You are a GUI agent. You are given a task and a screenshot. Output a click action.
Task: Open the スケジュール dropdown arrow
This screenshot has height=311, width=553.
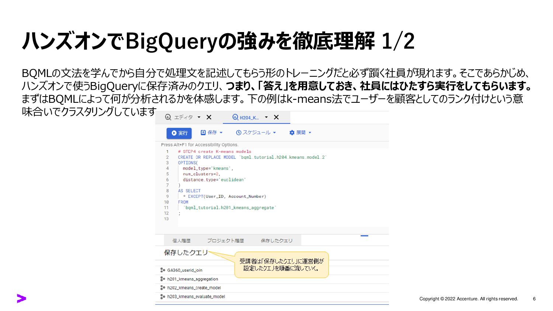tap(274, 133)
